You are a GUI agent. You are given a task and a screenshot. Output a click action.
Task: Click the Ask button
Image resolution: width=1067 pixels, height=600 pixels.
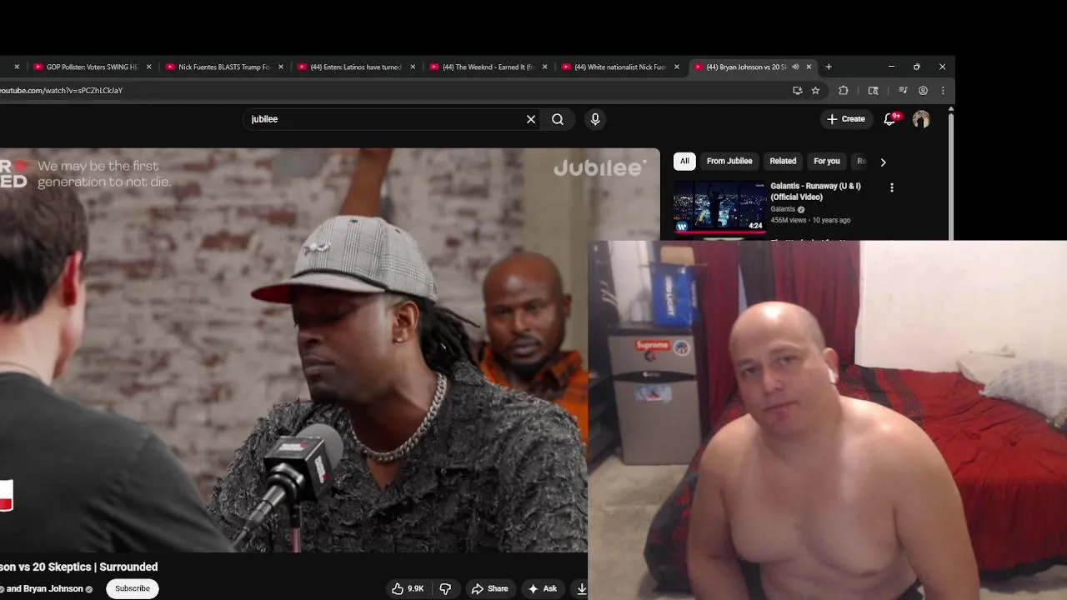[x=542, y=588]
